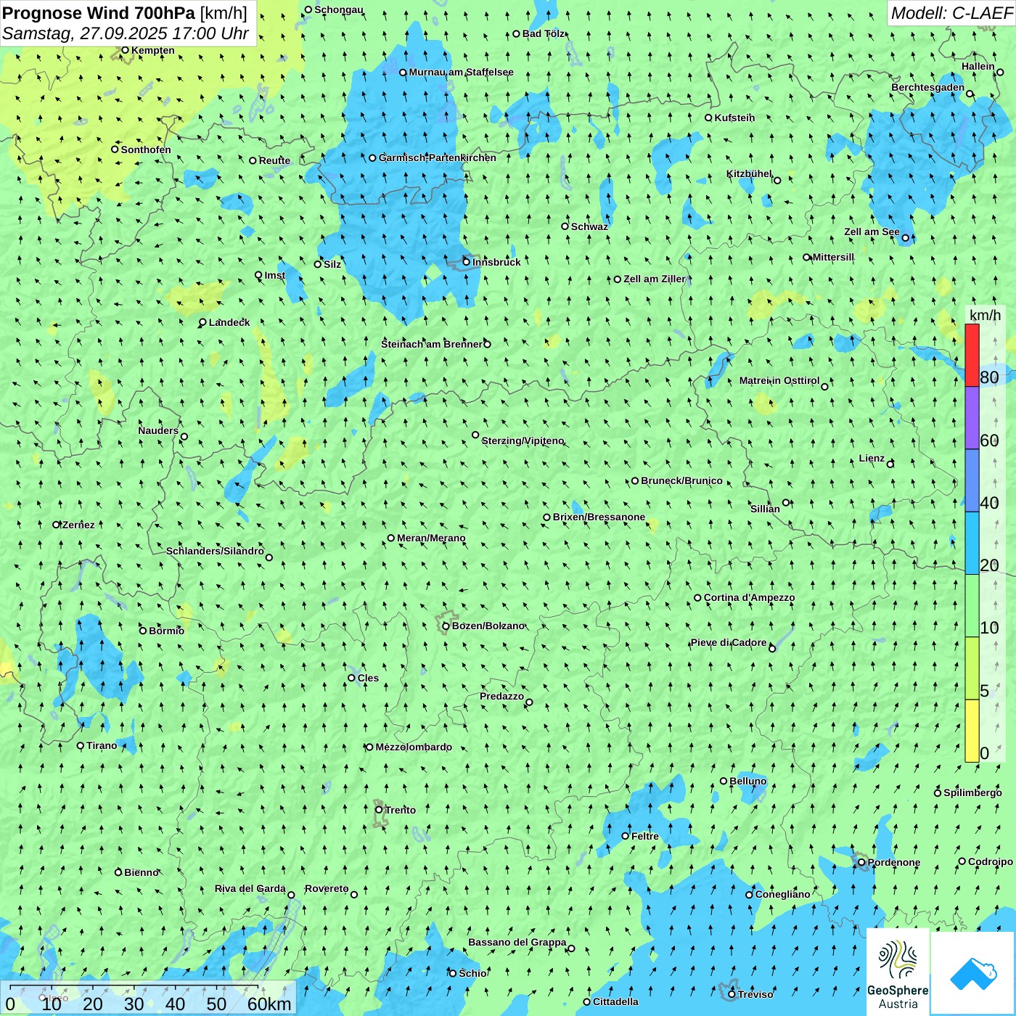Click the Belluno label

(x=747, y=781)
